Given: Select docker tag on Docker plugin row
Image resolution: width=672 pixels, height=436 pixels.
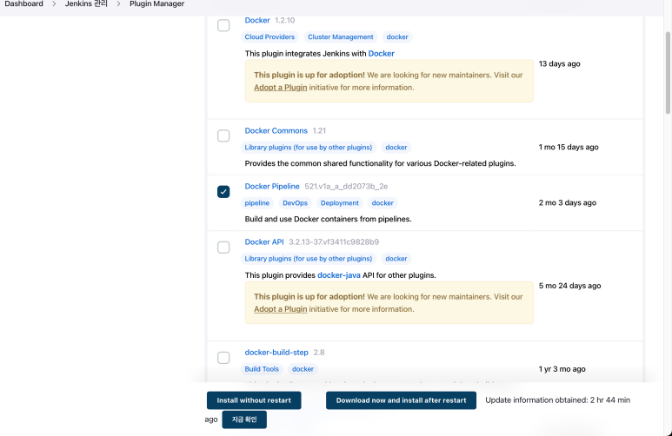Looking at the screenshot, I should [x=397, y=36].
